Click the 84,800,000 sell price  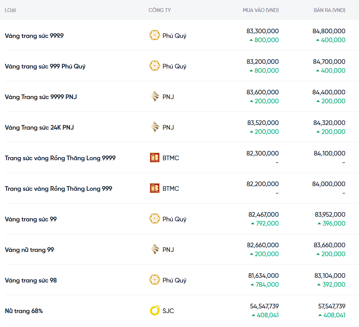tap(329, 31)
